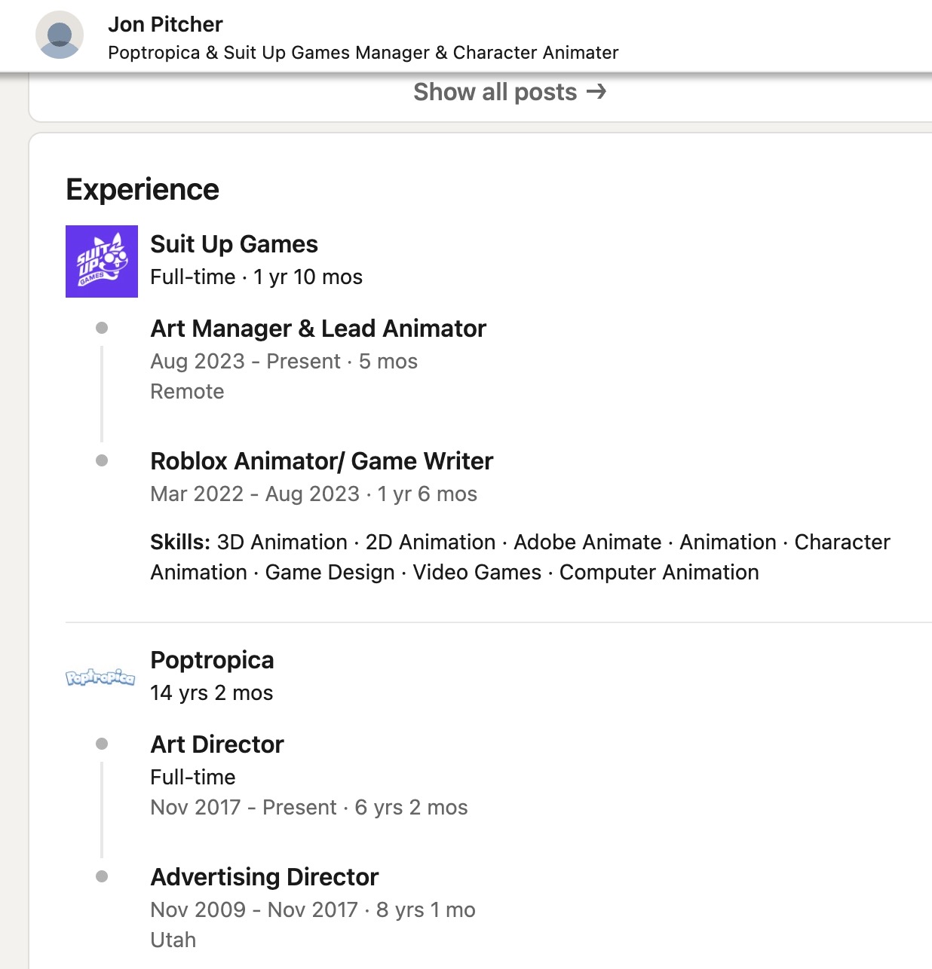Click the name Jon Pitcher in the header
Viewport: 932px width, 969px height.
[x=166, y=24]
